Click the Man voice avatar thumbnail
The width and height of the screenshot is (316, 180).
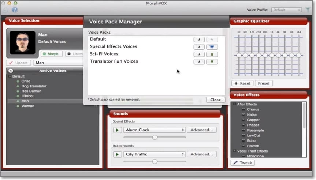coord(22,42)
